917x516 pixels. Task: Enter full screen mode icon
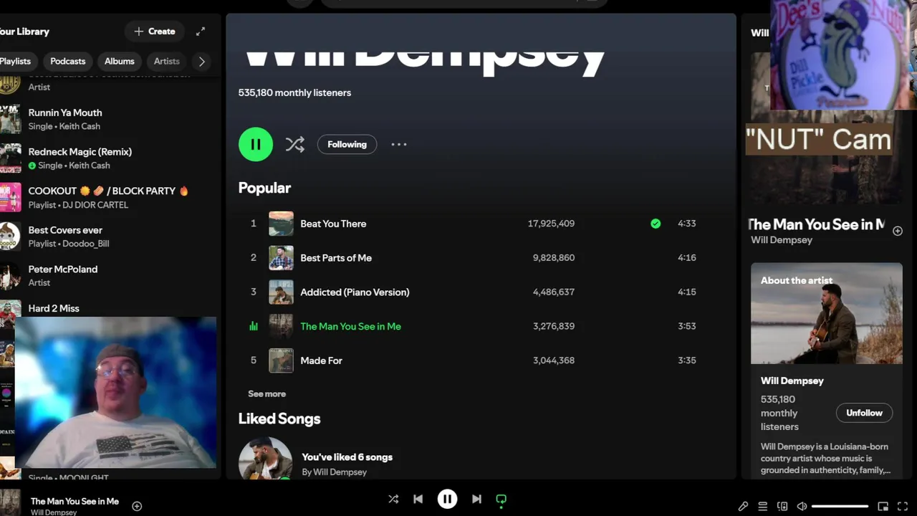tap(903, 506)
